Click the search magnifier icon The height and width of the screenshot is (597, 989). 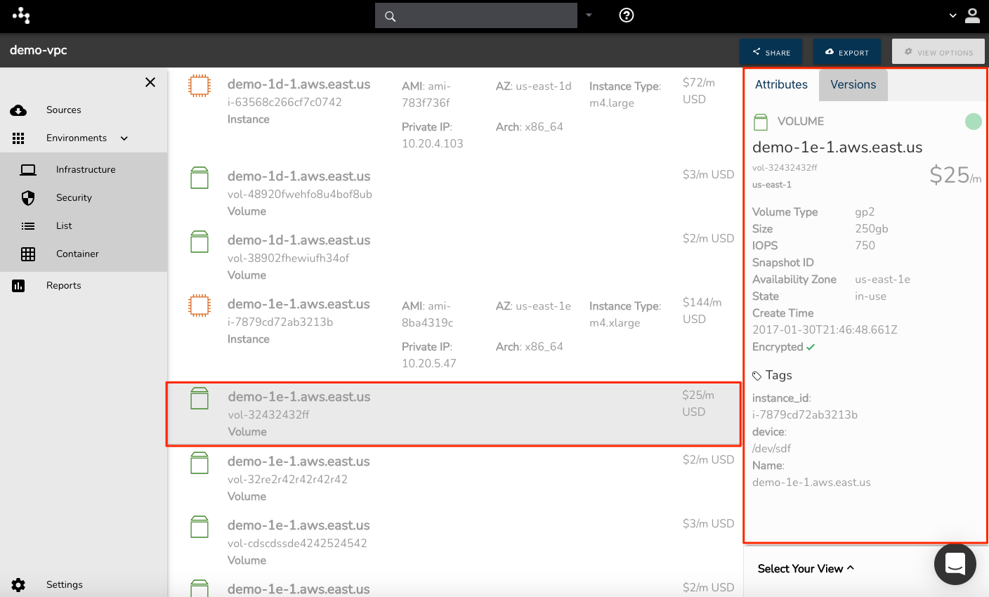391,16
